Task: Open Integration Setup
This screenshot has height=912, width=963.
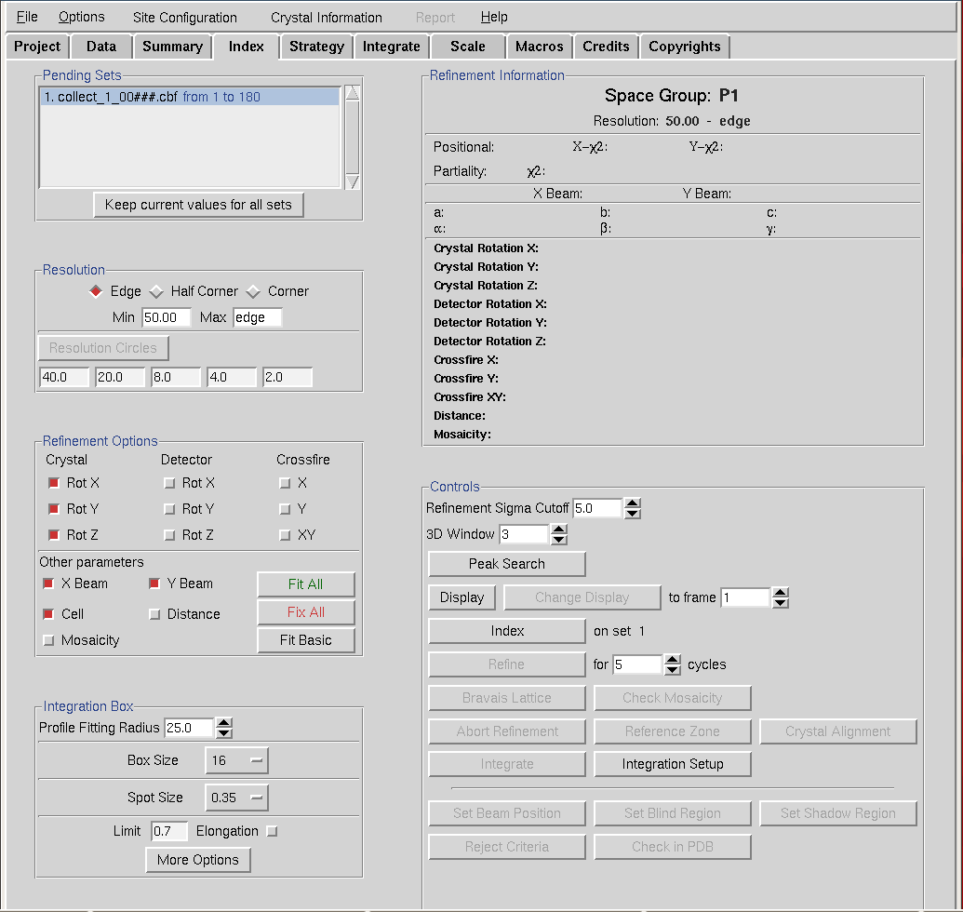Action: pos(672,764)
